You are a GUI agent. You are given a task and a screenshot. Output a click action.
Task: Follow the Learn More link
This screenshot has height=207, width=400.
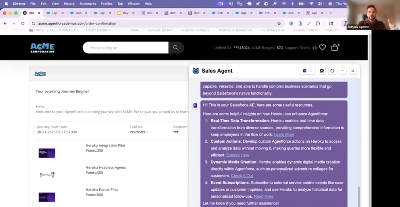pos(284,135)
